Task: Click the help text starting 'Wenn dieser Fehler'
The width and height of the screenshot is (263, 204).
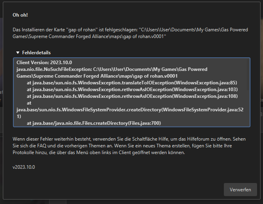Action: (x=129, y=146)
